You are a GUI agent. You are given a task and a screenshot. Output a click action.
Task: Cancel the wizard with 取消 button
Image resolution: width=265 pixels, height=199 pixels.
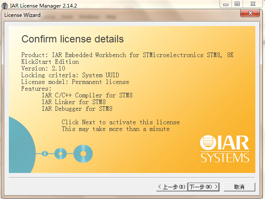point(239,187)
